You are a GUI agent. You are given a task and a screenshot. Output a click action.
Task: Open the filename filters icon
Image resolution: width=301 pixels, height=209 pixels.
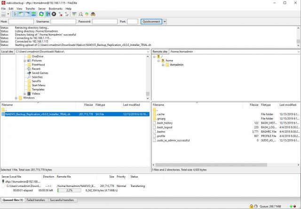pyautogui.click(x=74, y=14)
